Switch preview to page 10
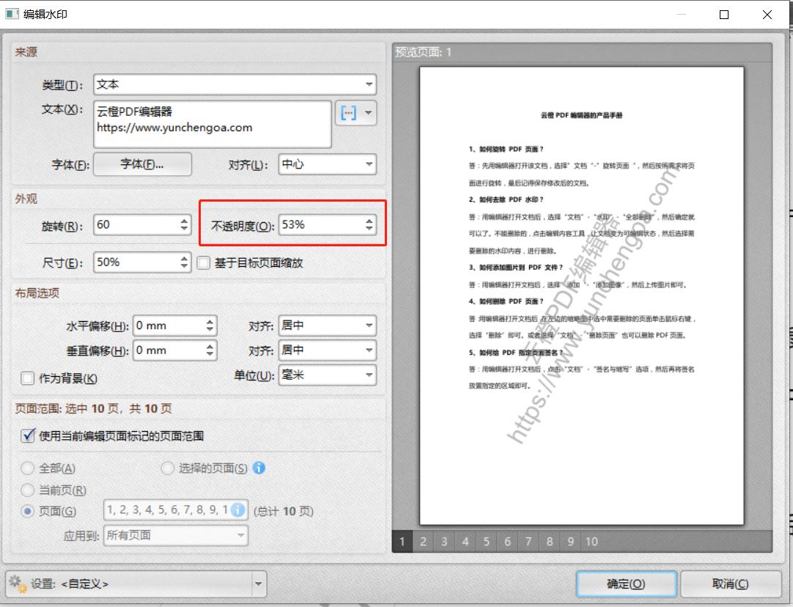 pyautogui.click(x=591, y=542)
